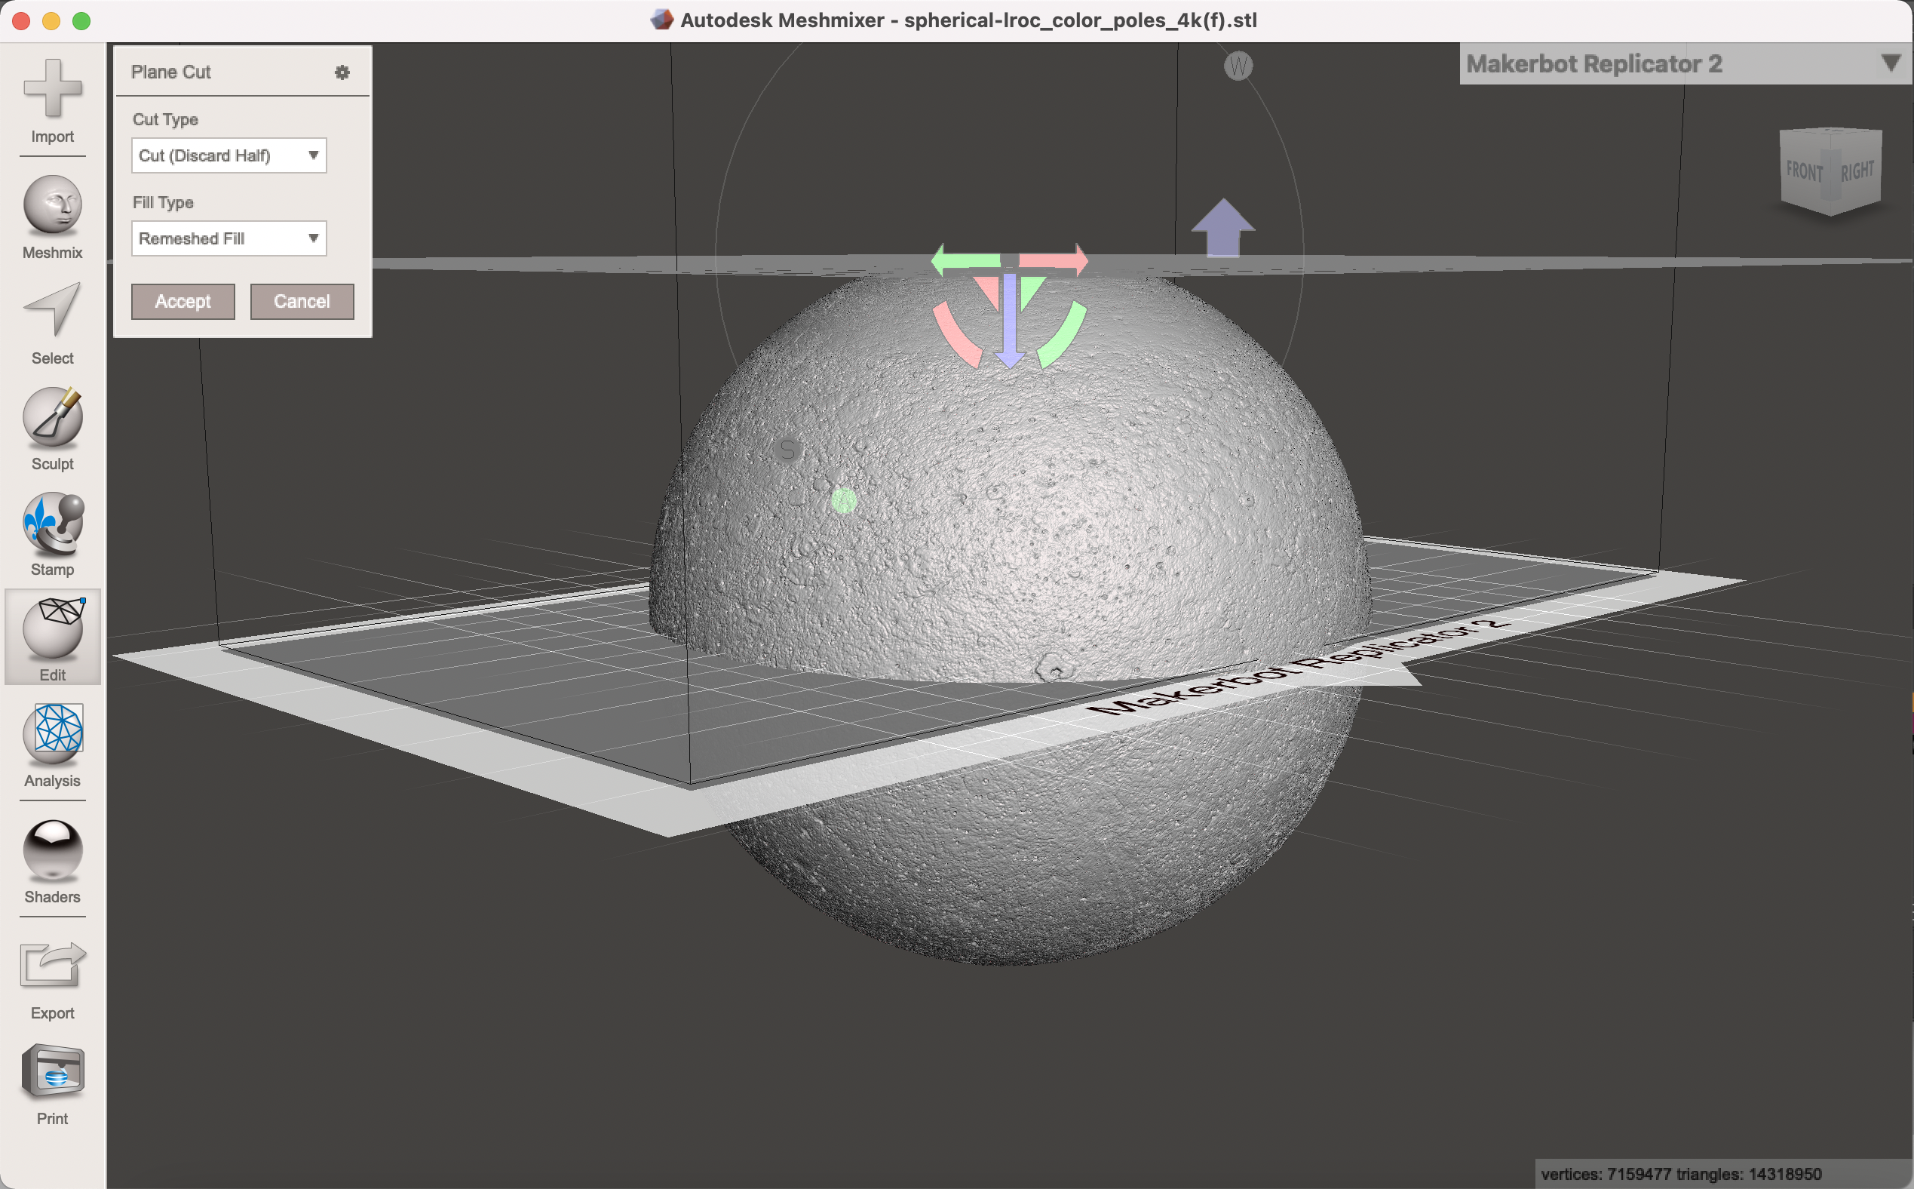The width and height of the screenshot is (1914, 1189).
Task: Expand the Fill Type dropdown
Action: pyautogui.click(x=311, y=237)
